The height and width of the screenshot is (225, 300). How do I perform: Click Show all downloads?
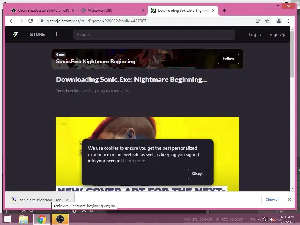pos(273,200)
